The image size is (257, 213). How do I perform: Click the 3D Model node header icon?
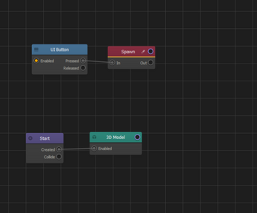(x=94, y=137)
